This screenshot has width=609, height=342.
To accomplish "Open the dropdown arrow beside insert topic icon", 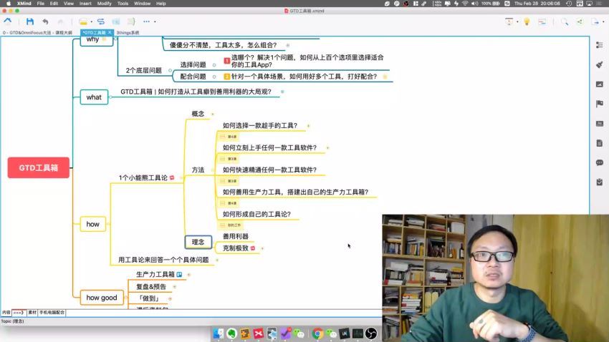I will [x=91, y=21].
